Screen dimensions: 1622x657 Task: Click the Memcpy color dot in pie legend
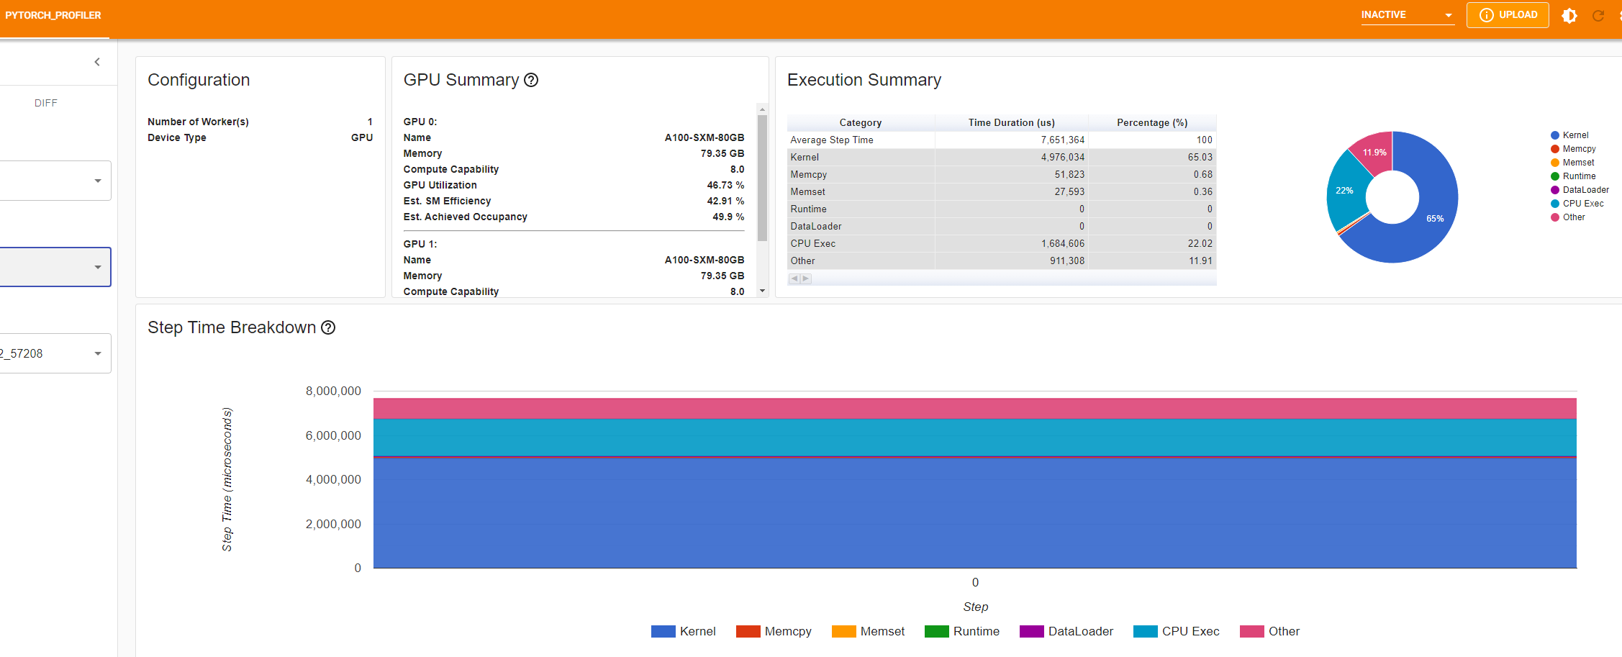(1555, 149)
